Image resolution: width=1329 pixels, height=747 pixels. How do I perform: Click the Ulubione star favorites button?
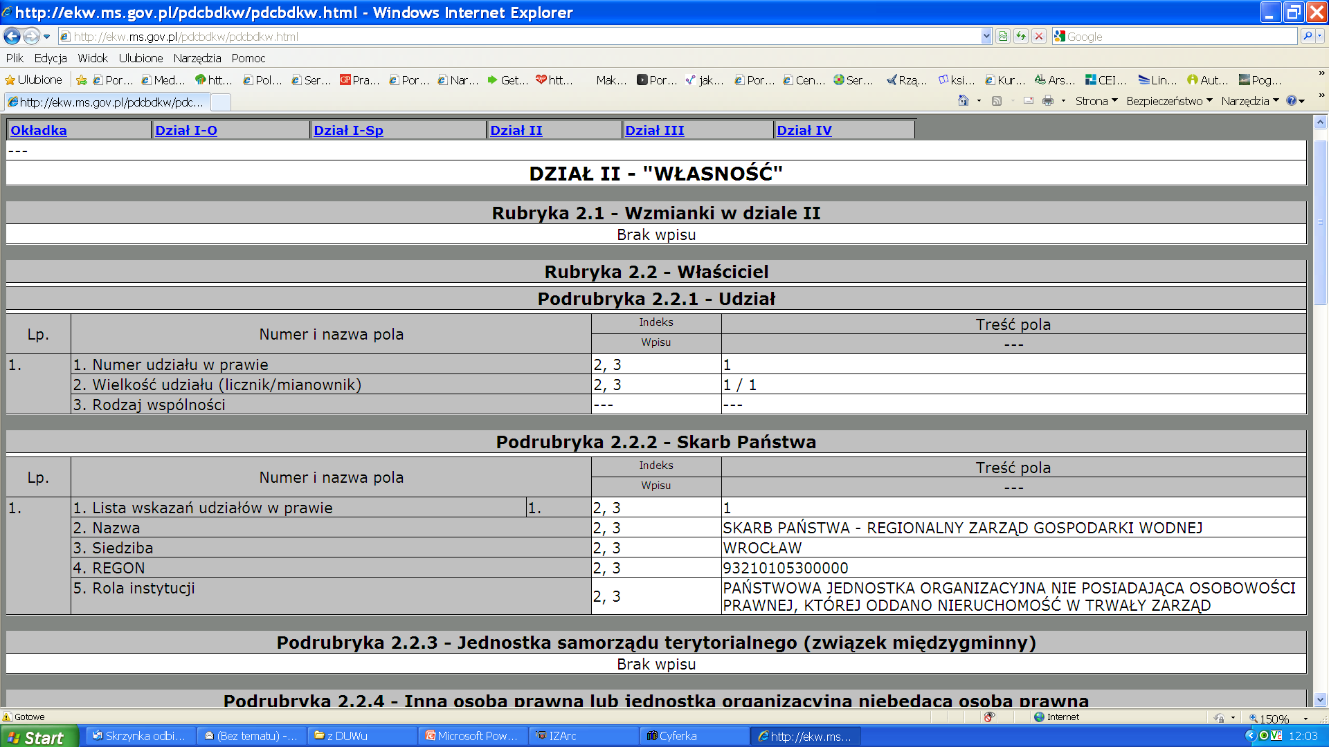pos(34,80)
